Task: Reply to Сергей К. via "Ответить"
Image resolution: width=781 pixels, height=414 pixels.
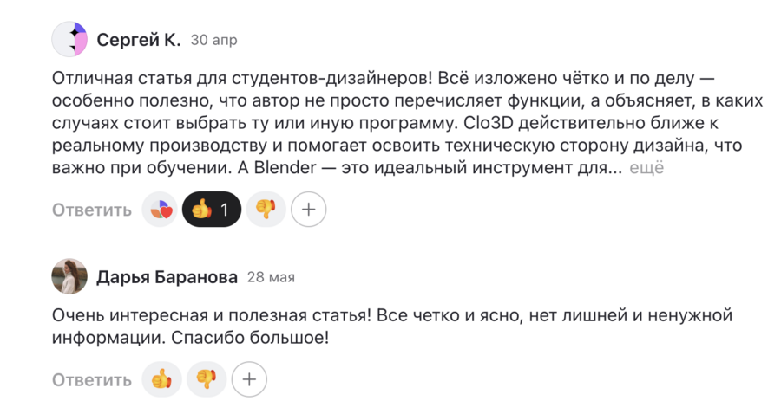Action: pyautogui.click(x=92, y=210)
